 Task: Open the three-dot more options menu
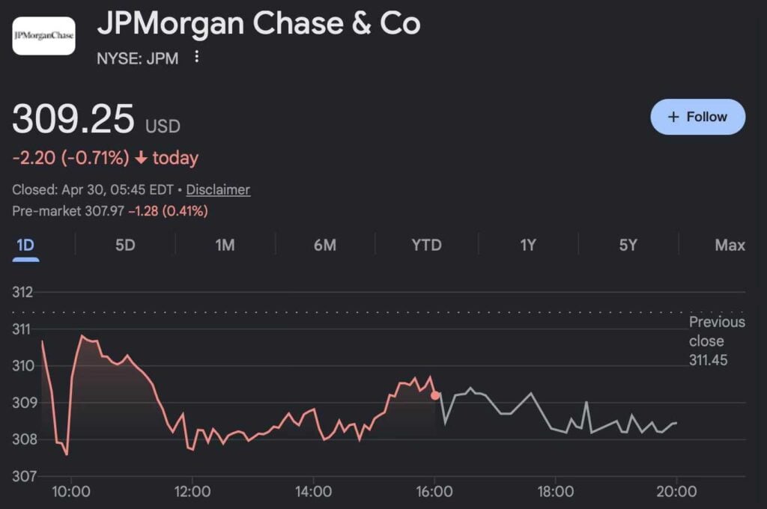pos(196,57)
